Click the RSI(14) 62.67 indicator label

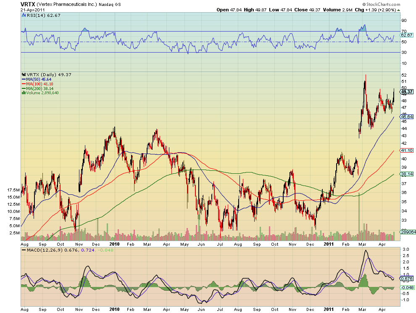(x=44, y=16)
